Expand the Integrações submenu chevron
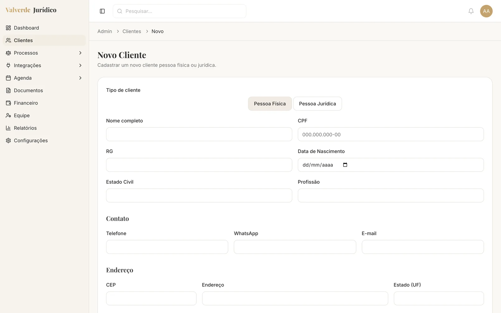Image resolution: width=501 pixels, height=313 pixels. coord(80,65)
